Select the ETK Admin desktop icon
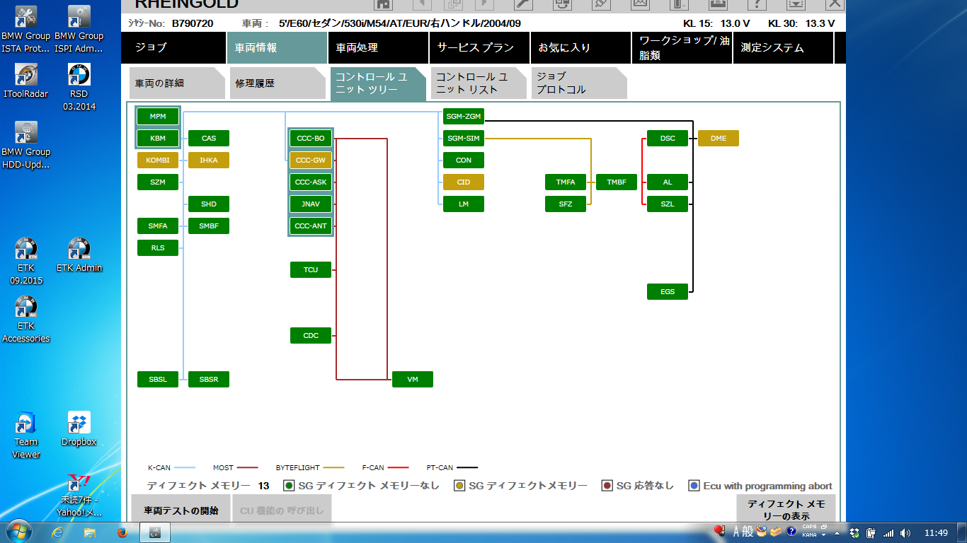The height and width of the screenshot is (543, 967). (x=79, y=255)
